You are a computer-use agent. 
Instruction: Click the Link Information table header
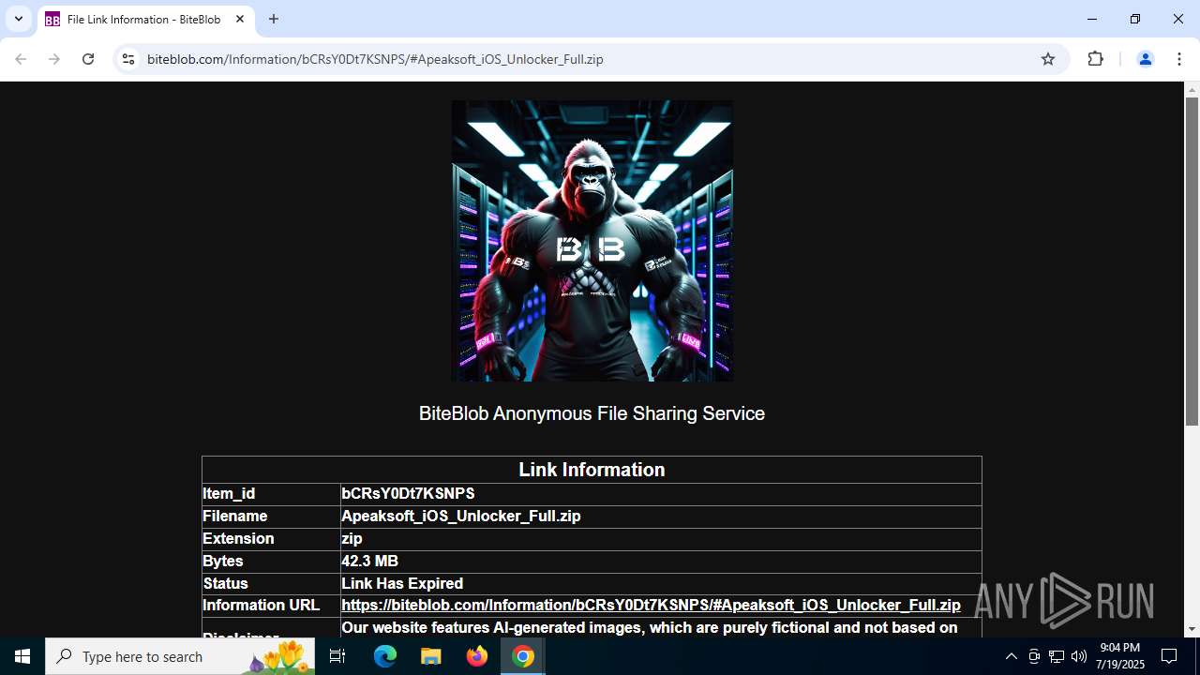(x=592, y=470)
